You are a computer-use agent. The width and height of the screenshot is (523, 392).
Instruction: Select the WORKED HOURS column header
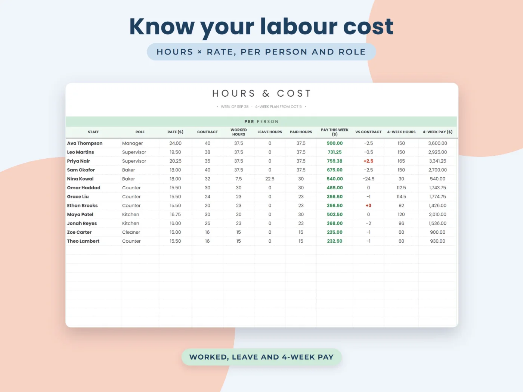tap(238, 132)
